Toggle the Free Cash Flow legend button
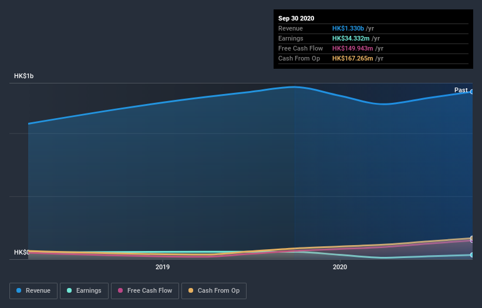 [x=145, y=291]
